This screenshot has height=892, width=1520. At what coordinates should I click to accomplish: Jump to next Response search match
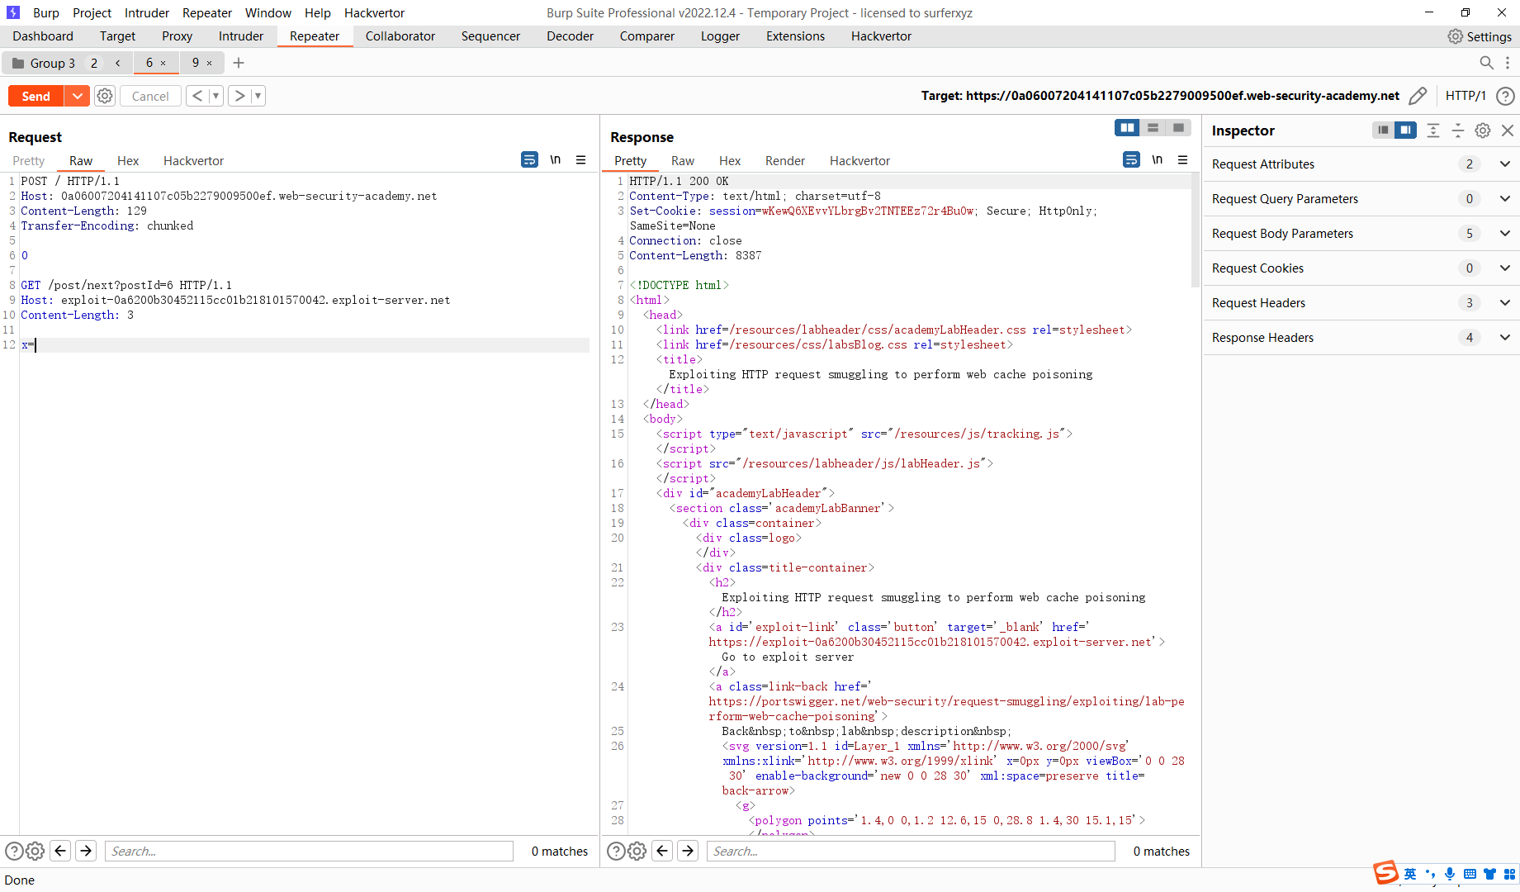click(x=688, y=851)
